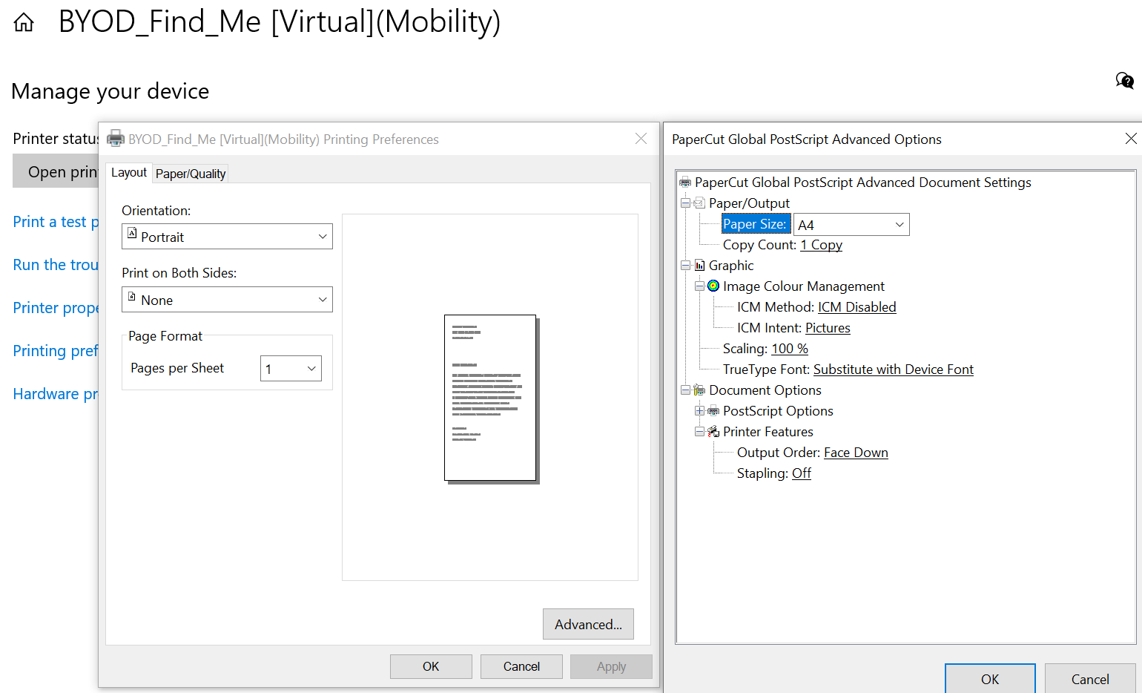Open the Pages per Sheet dropdown
This screenshot has height=693, width=1142.
291,369
